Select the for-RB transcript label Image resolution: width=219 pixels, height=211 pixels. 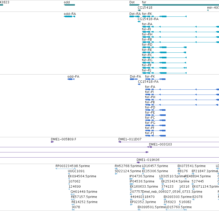click(x=147, y=40)
